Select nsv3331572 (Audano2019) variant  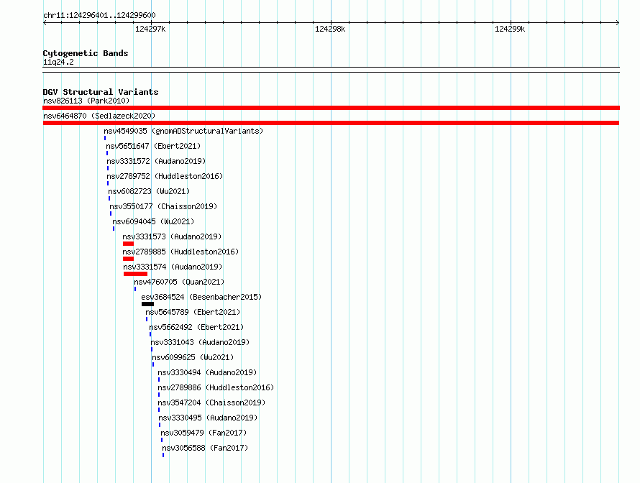(156, 161)
